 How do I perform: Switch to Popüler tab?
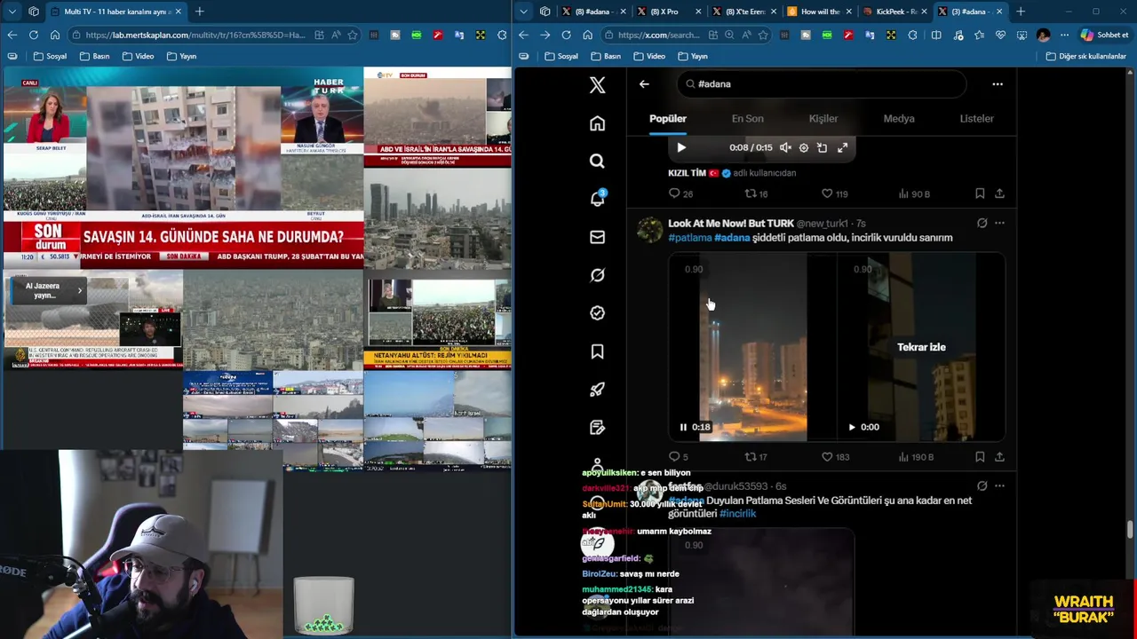pos(668,119)
